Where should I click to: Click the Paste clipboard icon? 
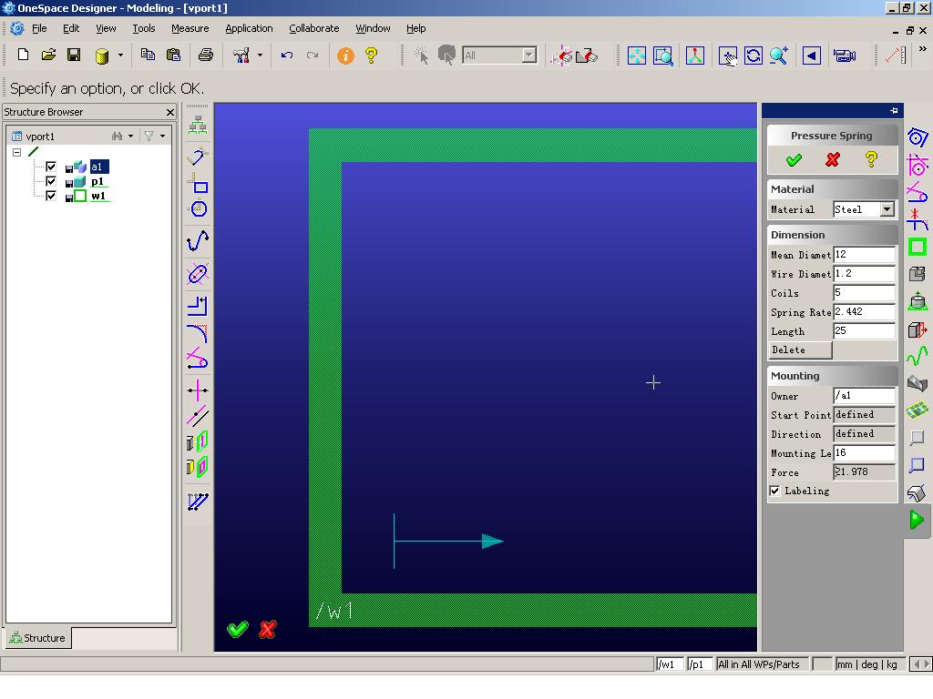(173, 55)
